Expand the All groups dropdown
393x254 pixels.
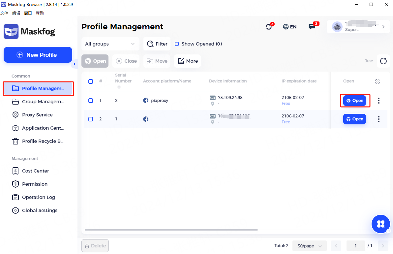pyautogui.click(x=110, y=44)
